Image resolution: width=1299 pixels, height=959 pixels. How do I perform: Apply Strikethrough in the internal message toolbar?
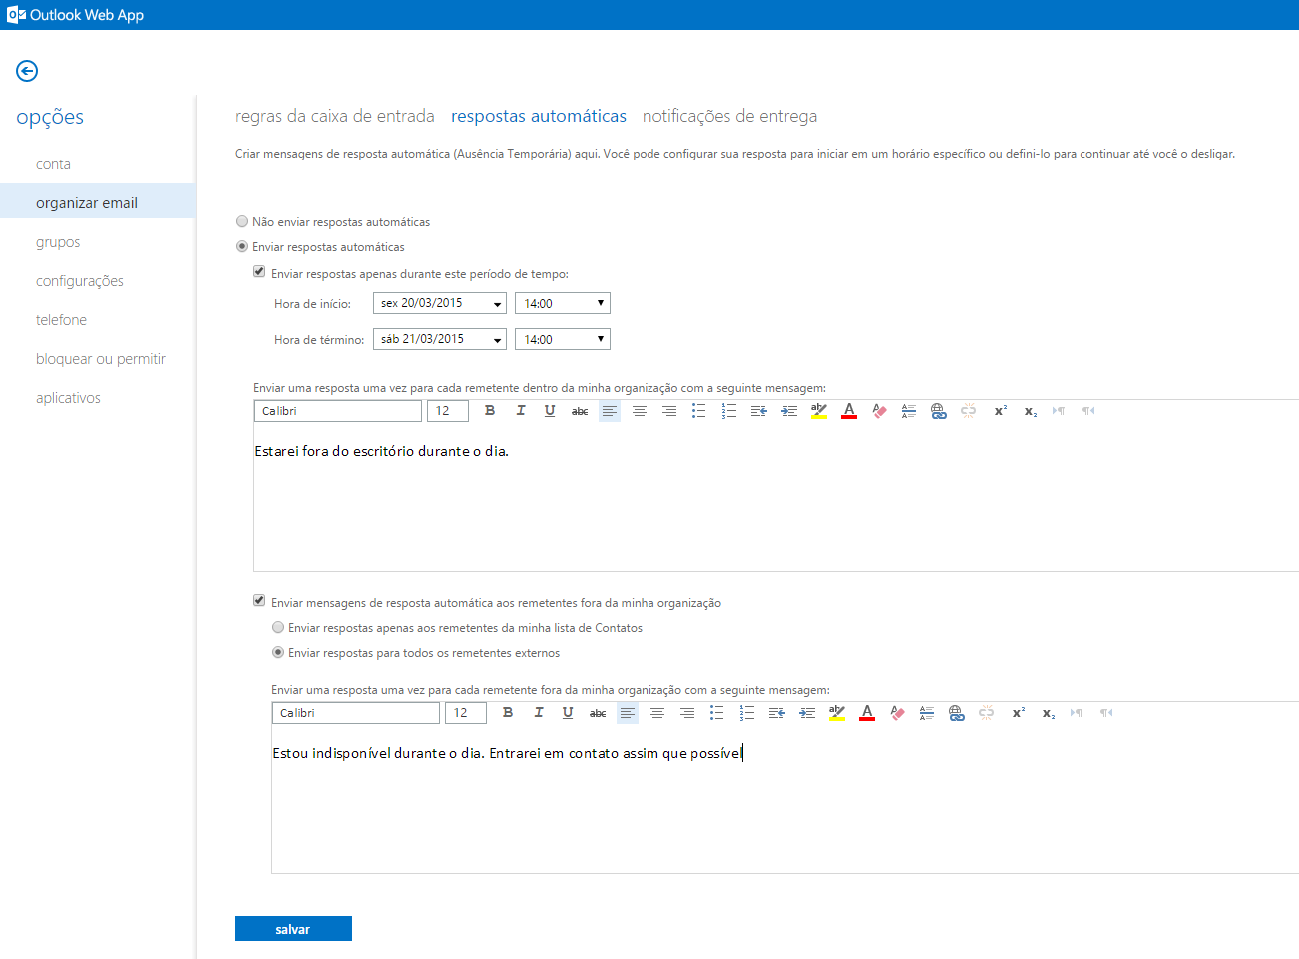pos(580,411)
